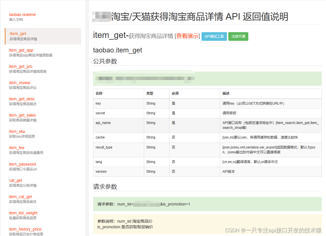Open item_sku sidebar entry
This screenshot has width=326, height=236.
[x=17, y=131]
